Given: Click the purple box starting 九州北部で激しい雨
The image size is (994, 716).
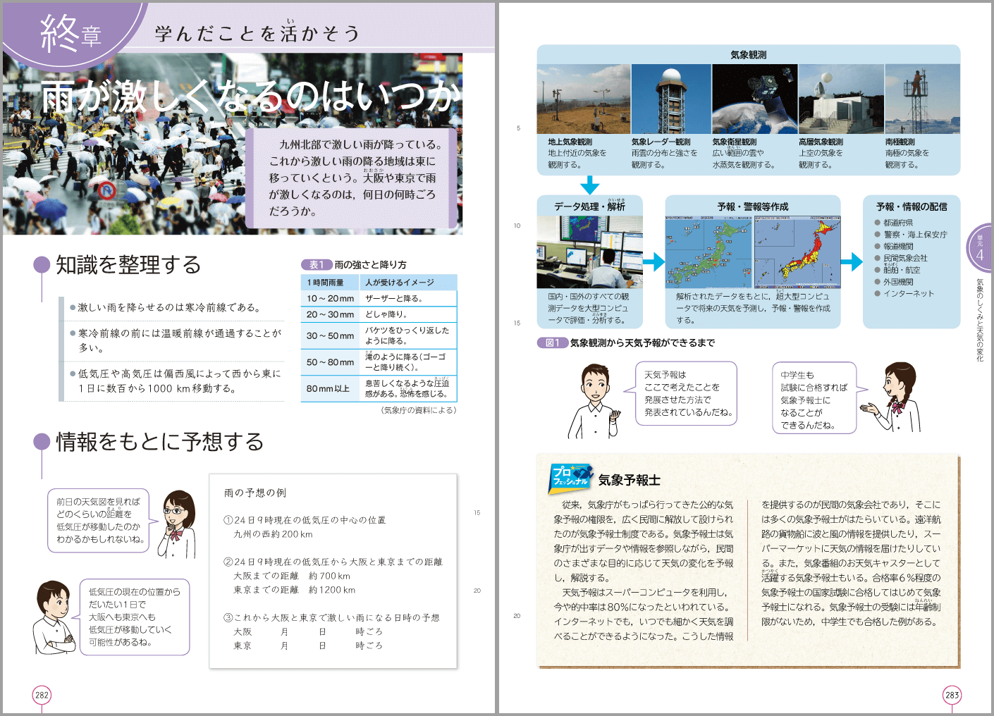Looking at the screenshot, I should [x=351, y=178].
